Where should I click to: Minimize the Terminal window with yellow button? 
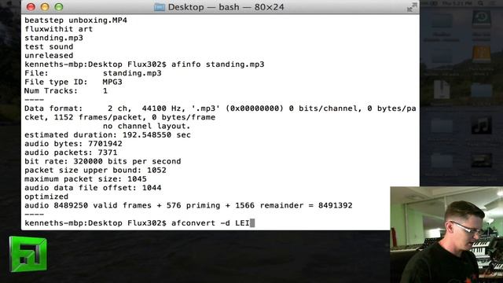click(x=45, y=7)
